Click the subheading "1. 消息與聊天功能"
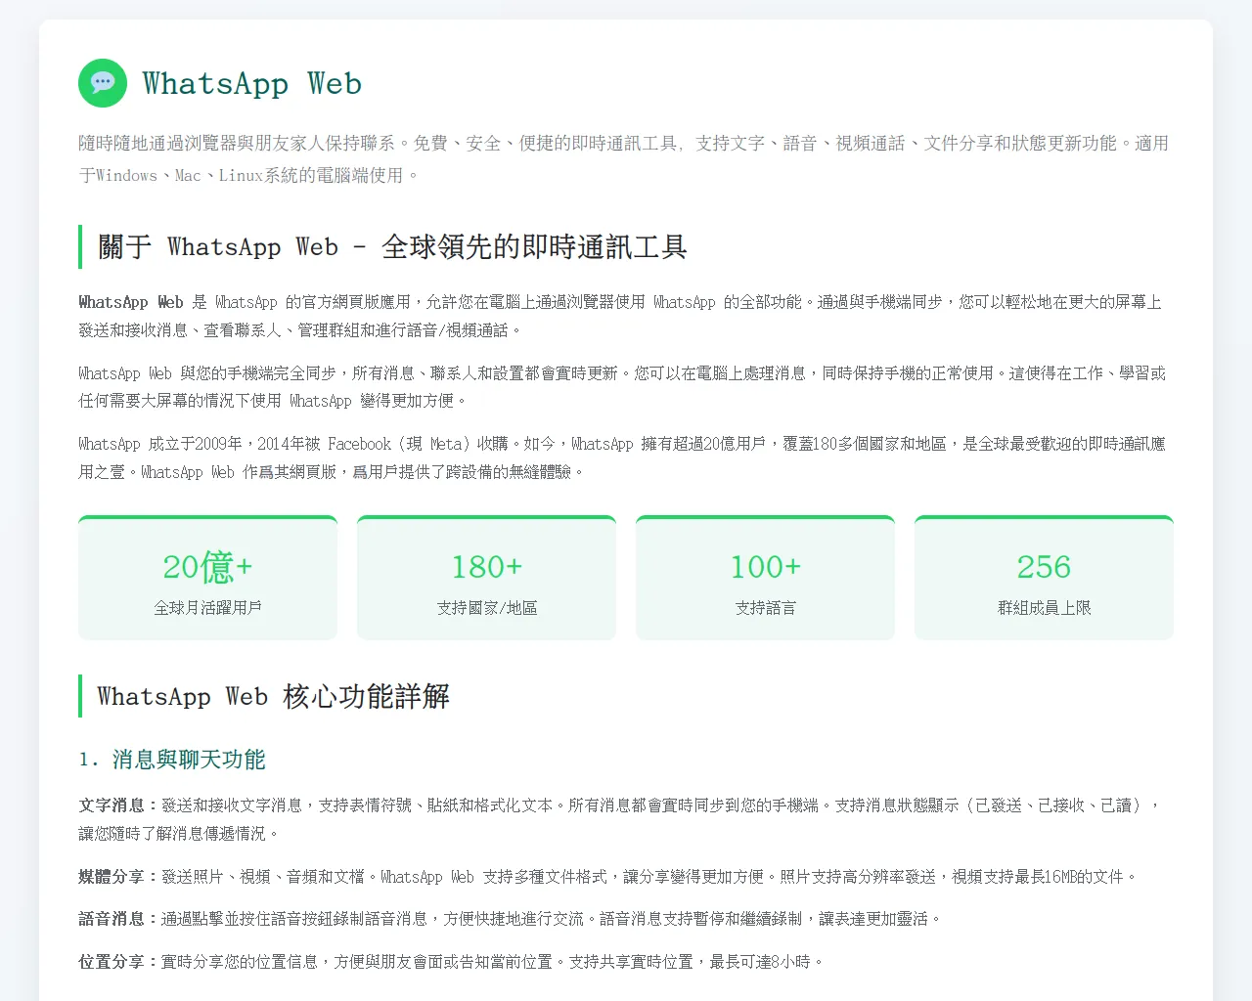The width and height of the screenshot is (1252, 1001). coord(172,760)
